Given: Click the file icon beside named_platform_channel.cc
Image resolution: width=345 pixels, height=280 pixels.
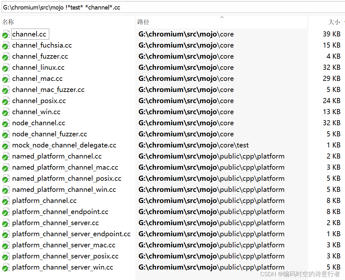Looking at the screenshot, I should [6, 157].
